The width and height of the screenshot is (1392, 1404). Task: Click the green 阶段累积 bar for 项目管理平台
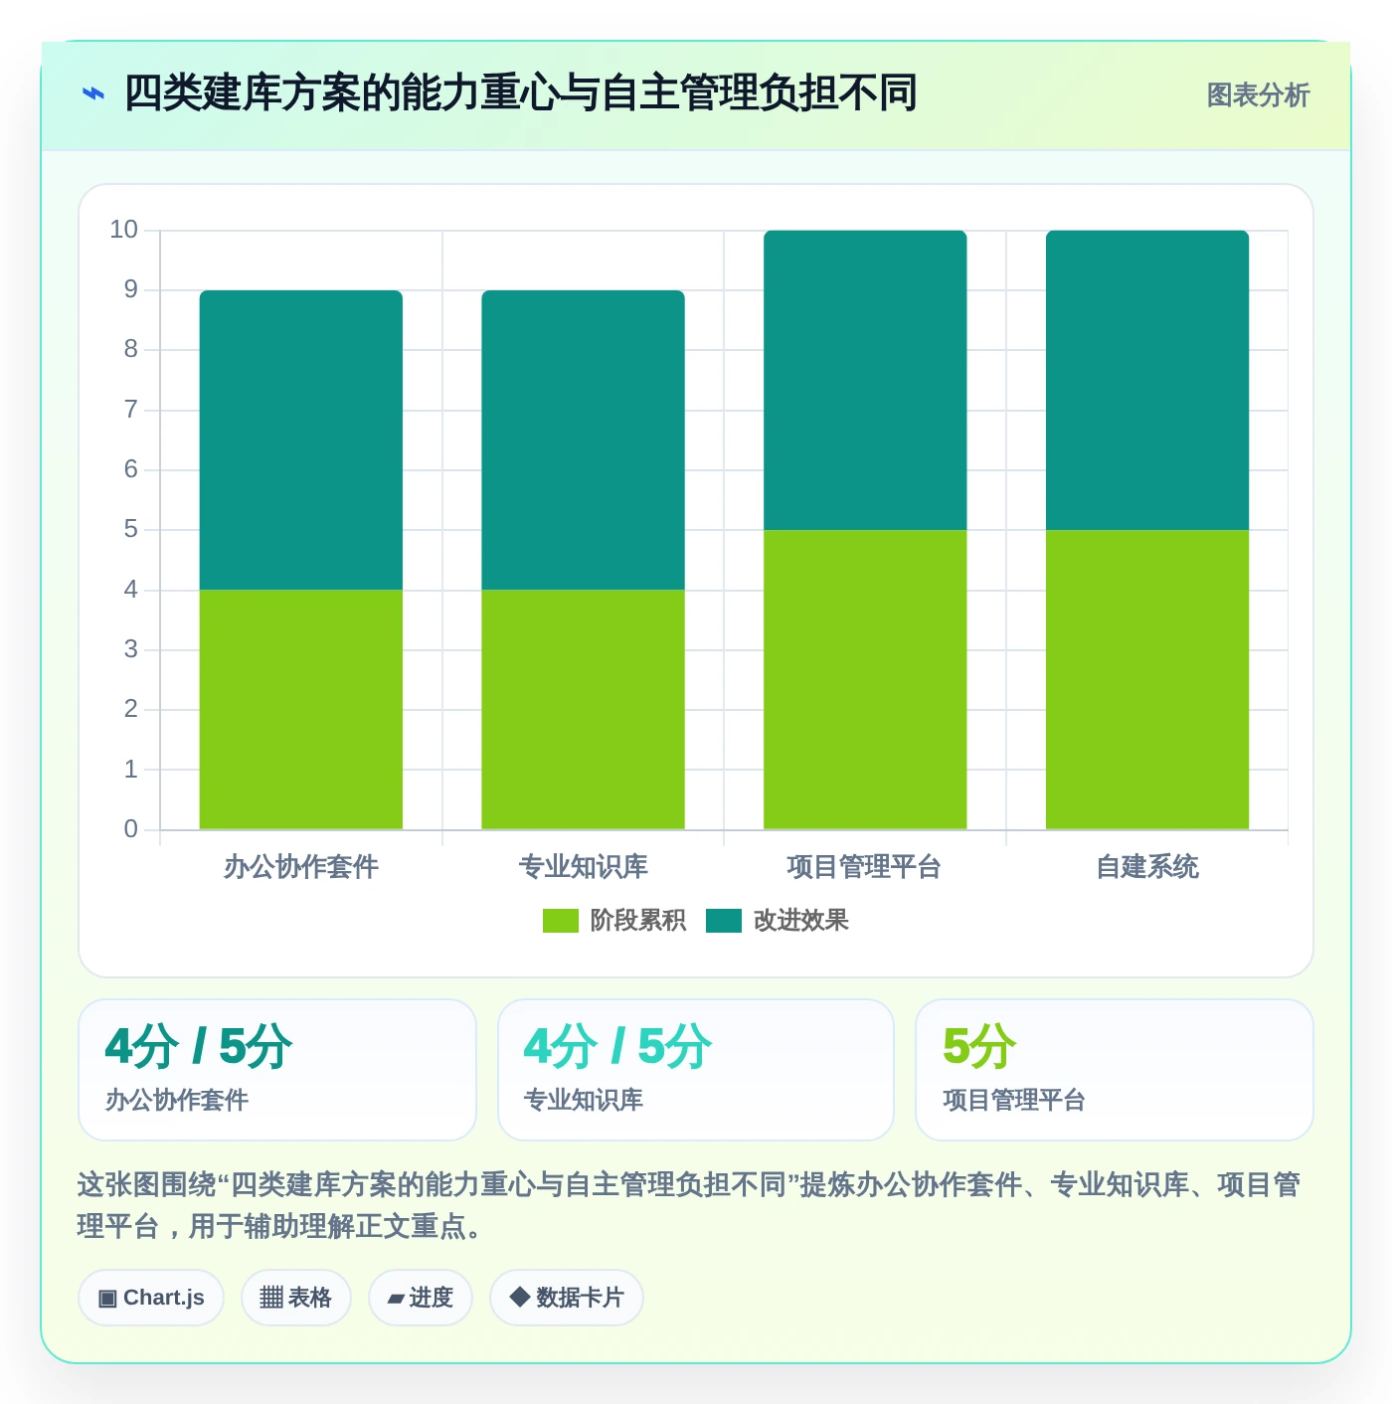865,680
